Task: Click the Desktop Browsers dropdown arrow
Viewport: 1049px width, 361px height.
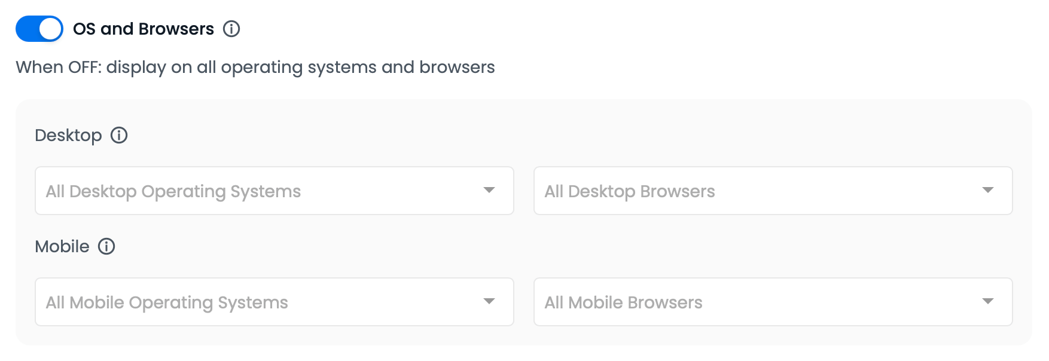Action: (988, 190)
